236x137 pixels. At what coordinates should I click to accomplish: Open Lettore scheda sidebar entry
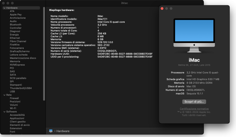[x=19, y=55]
